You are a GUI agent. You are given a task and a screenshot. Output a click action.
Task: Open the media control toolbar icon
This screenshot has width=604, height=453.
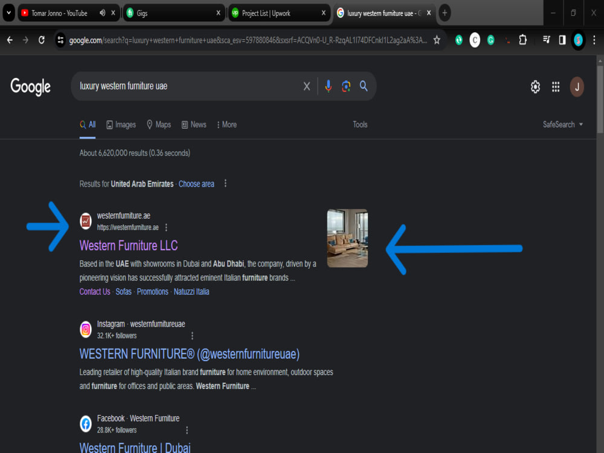tap(546, 40)
